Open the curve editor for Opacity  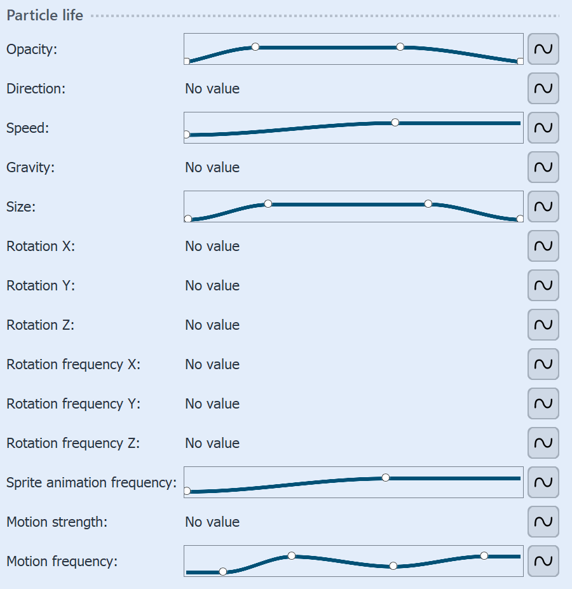(543, 49)
